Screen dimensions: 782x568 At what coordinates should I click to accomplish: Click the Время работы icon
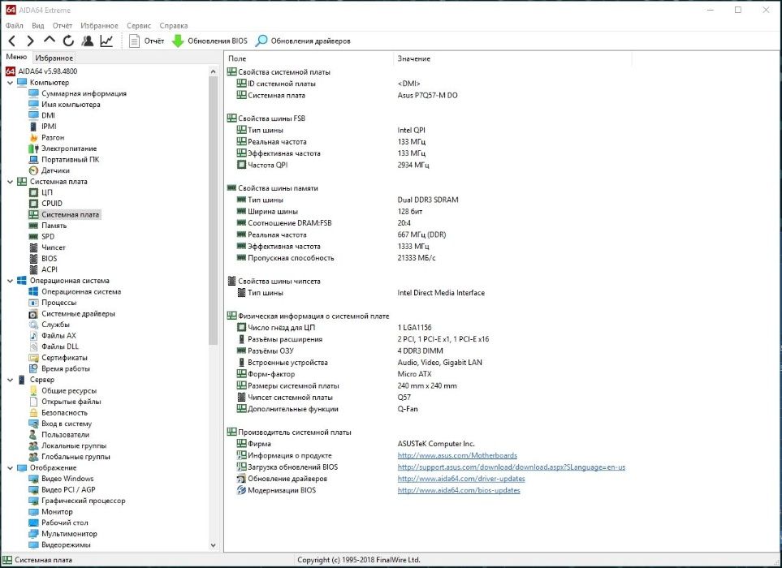click(33, 368)
